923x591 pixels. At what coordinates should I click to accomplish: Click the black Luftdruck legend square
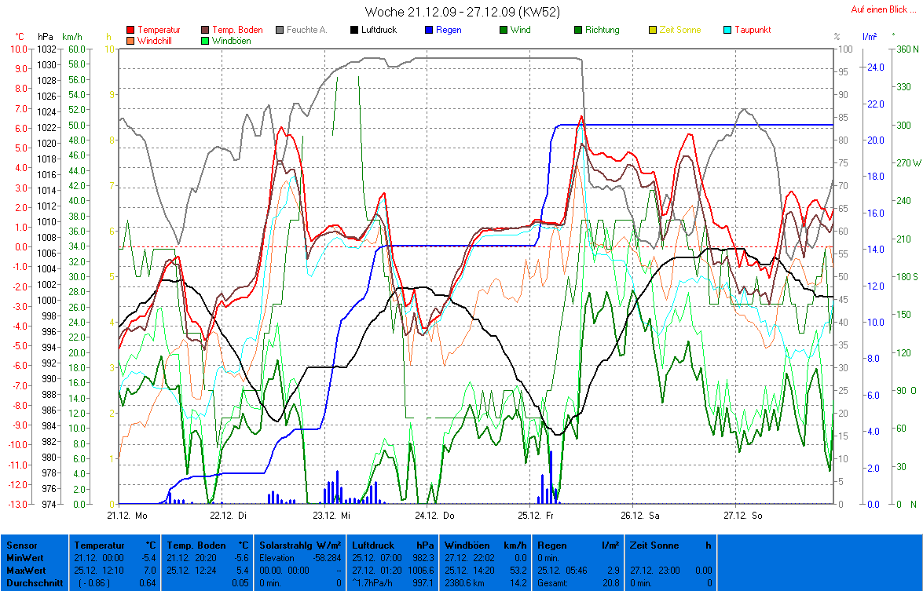pos(355,30)
